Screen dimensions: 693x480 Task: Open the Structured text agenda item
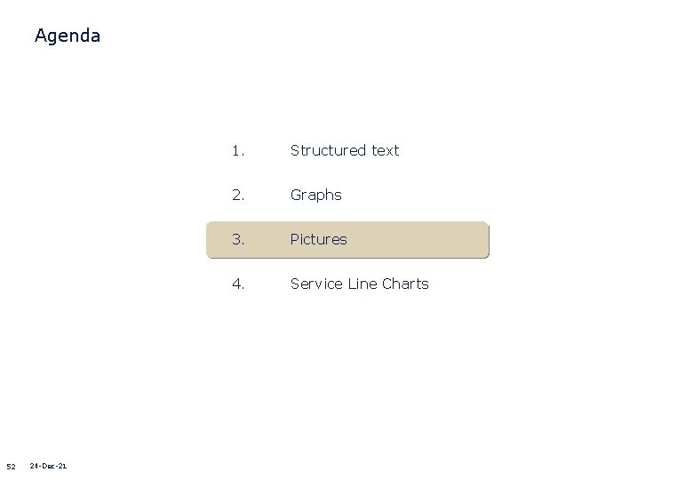coord(345,150)
